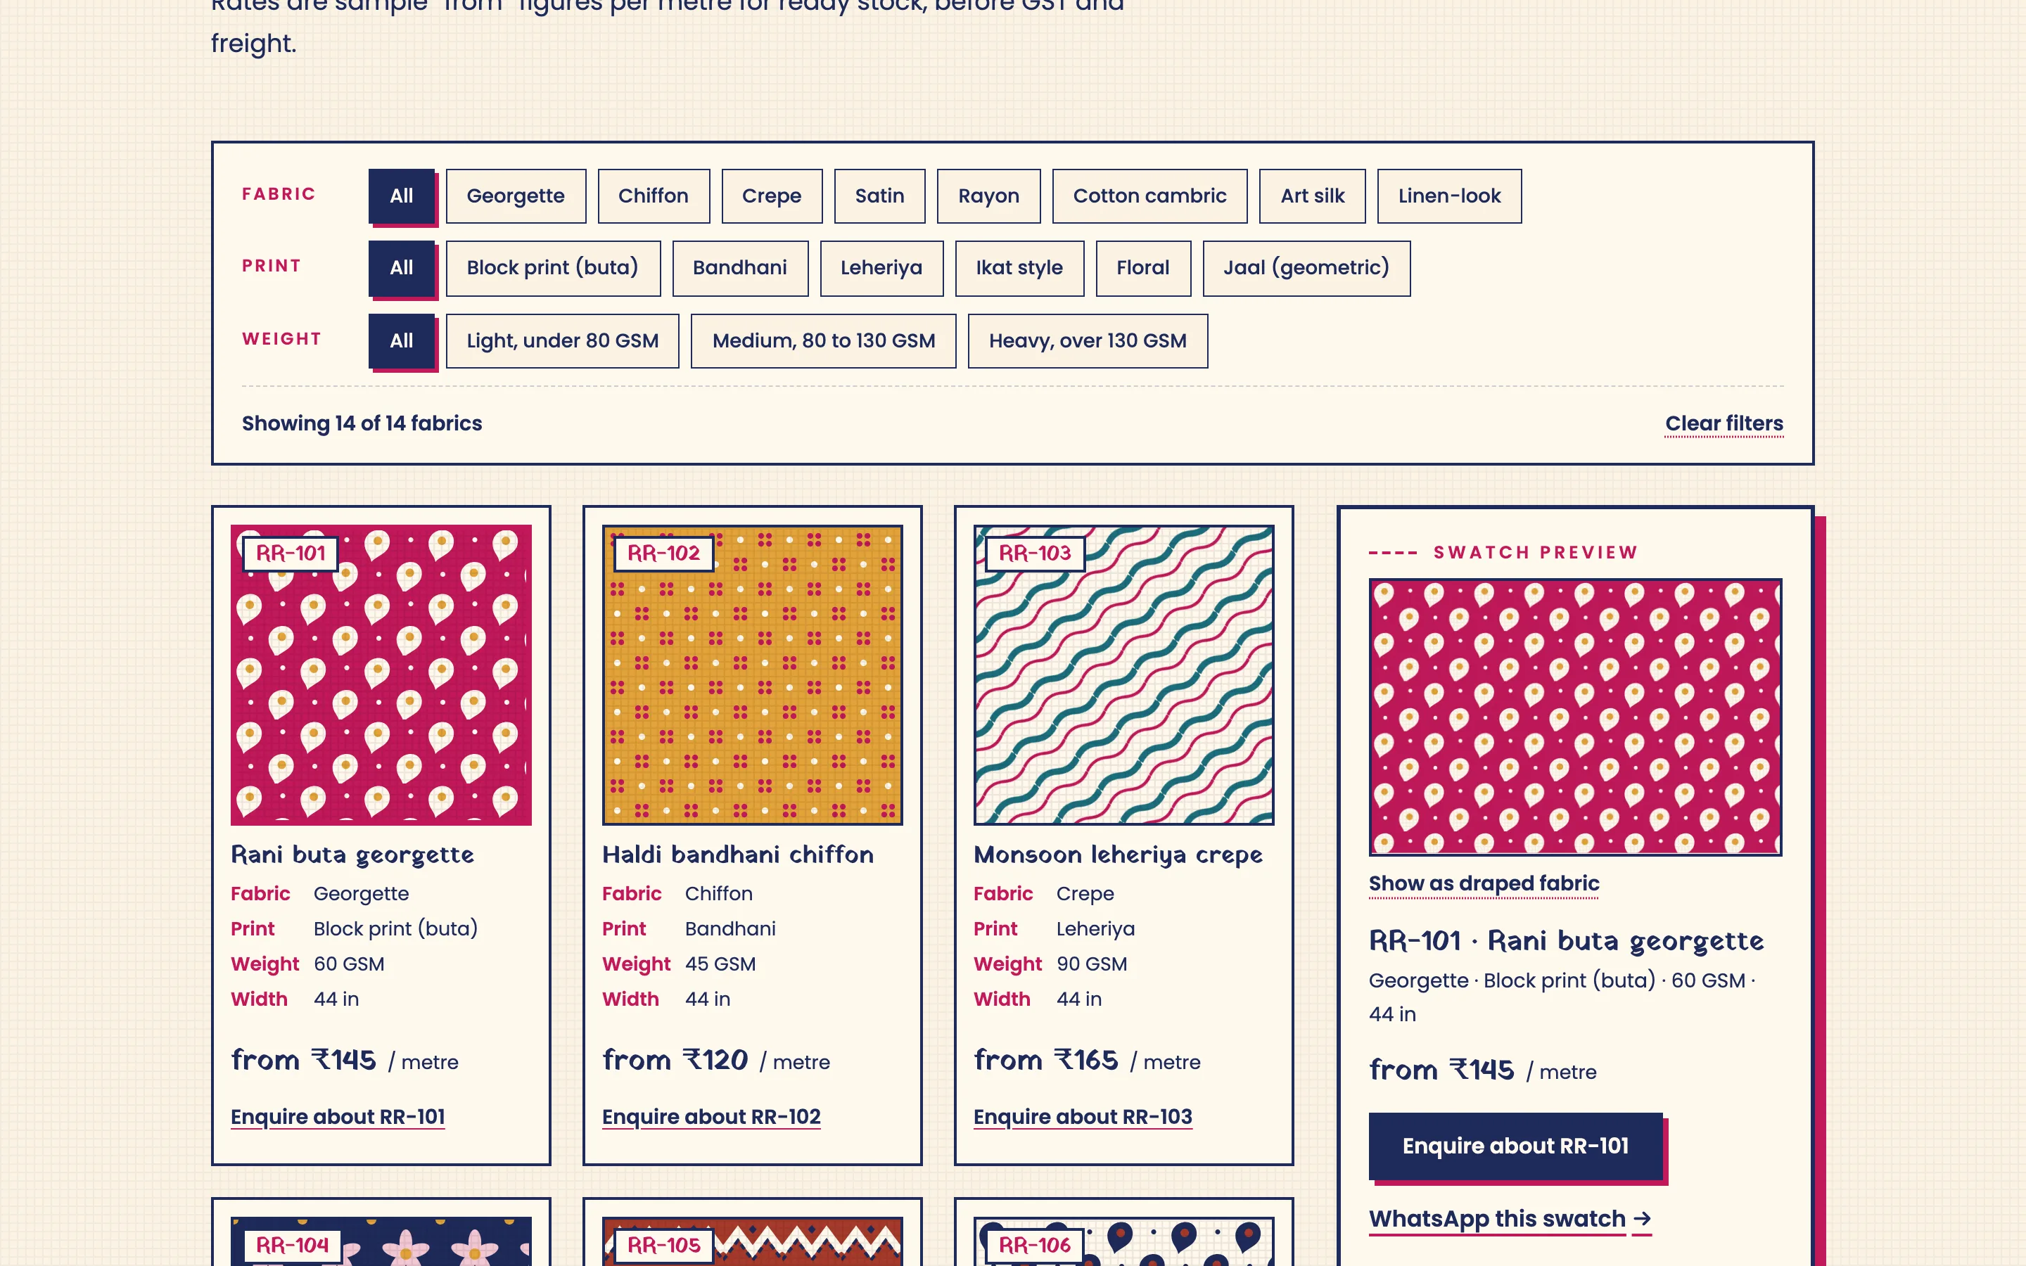Viewport: 2026px width, 1266px height.
Task: Open the RR-104 swatch thumbnail
Action: pos(381,1241)
